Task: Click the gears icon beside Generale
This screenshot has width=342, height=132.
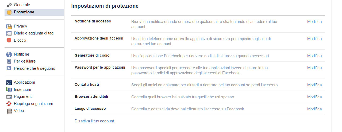Action: click(9, 5)
